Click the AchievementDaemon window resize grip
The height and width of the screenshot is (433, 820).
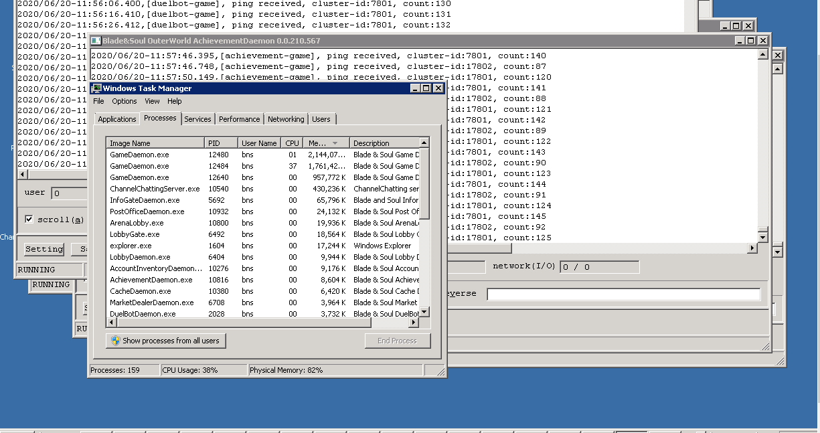point(766,345)
